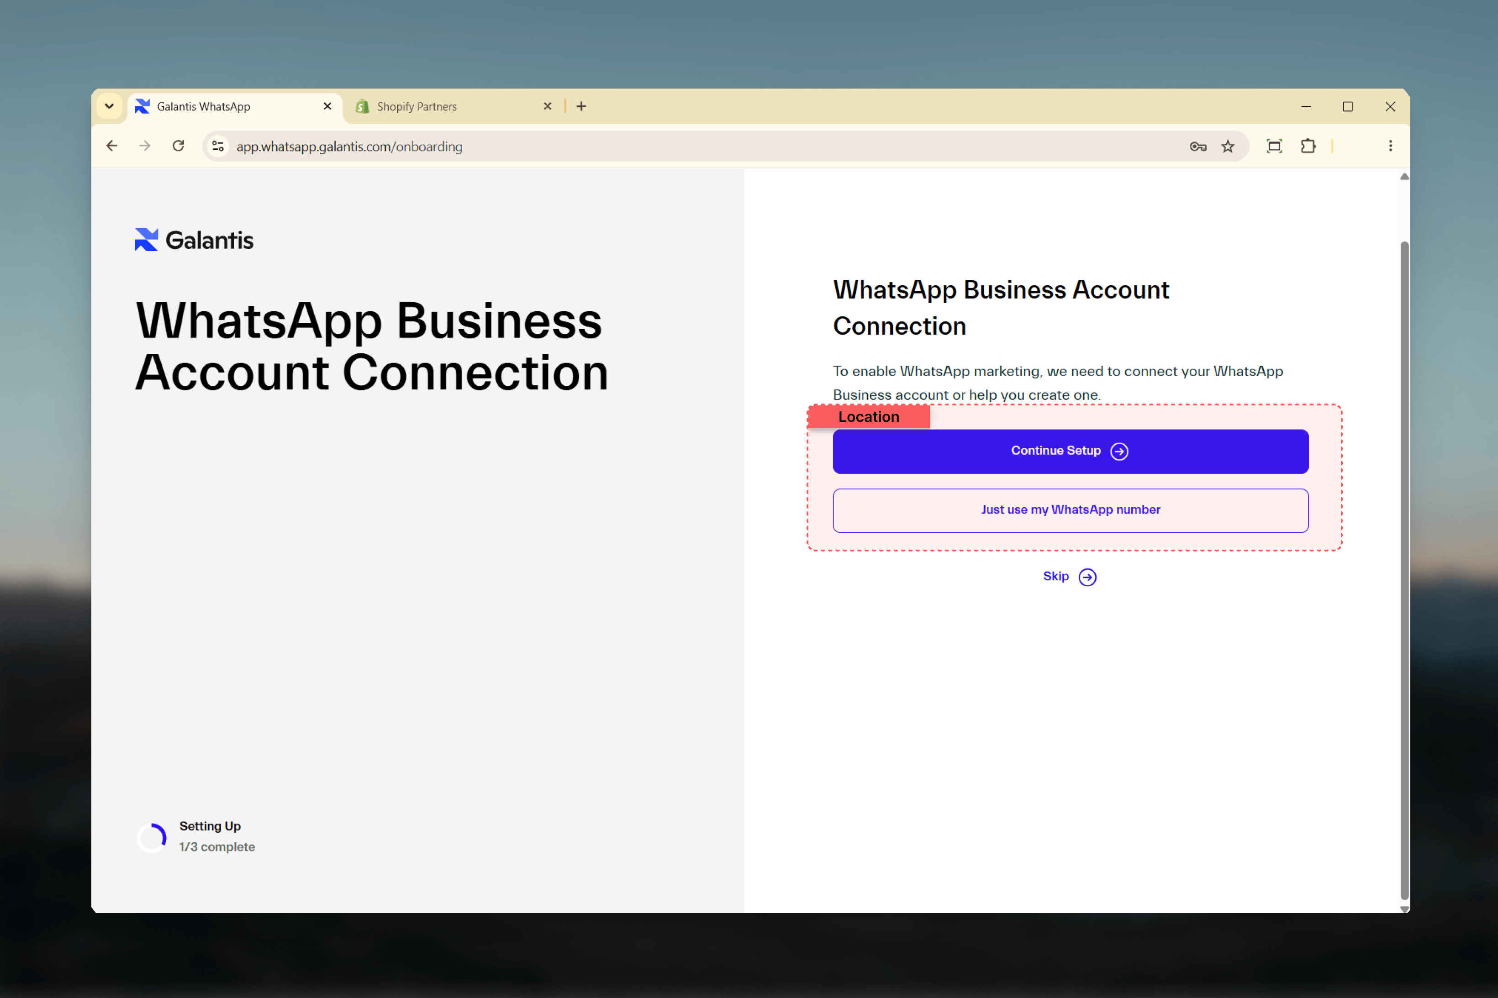
Task: Click the arrow circle icon in Continue Setup
Action: point(1119,451)
